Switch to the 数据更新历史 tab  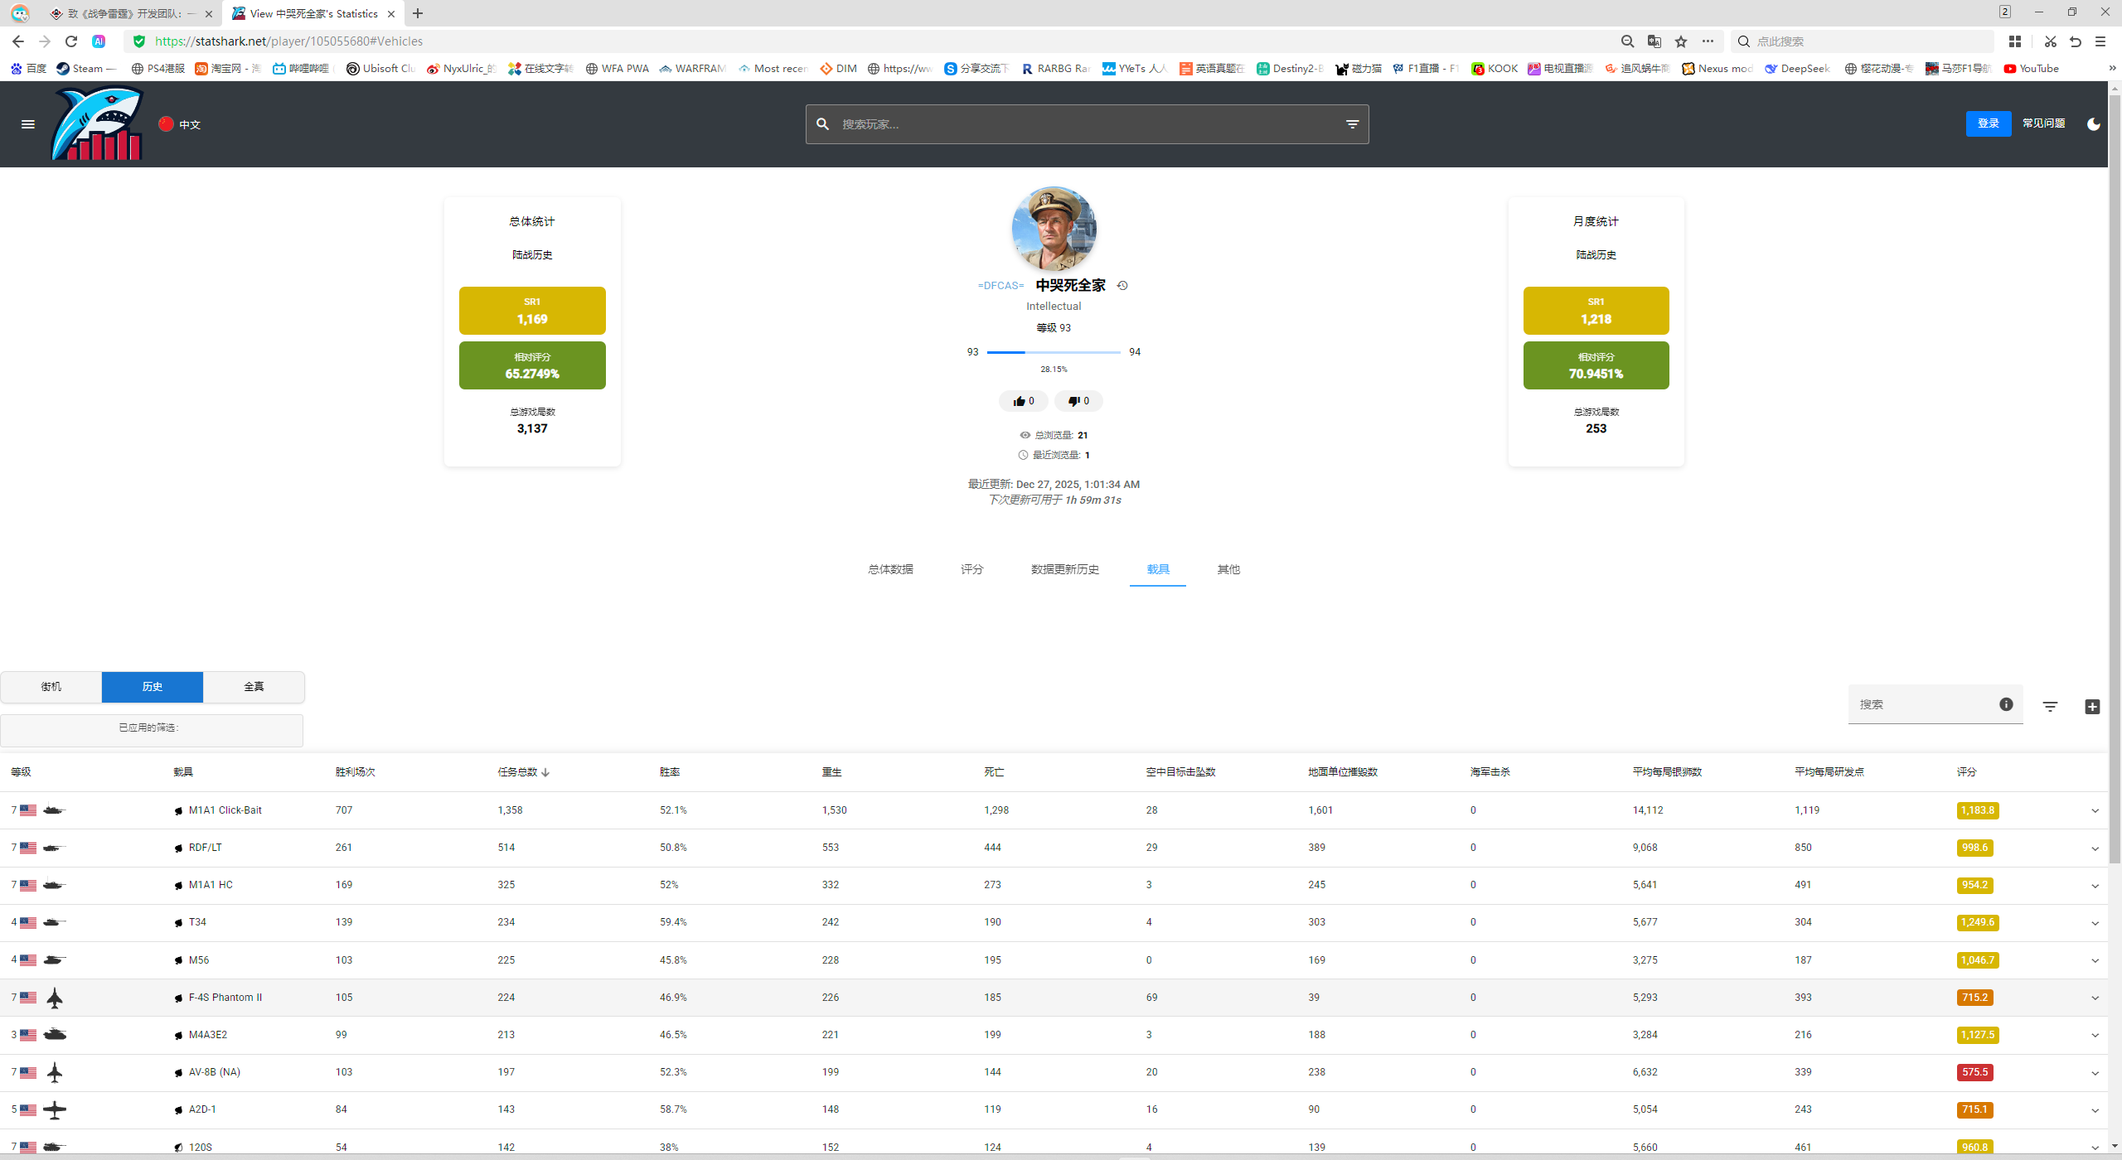[1064, 569]
